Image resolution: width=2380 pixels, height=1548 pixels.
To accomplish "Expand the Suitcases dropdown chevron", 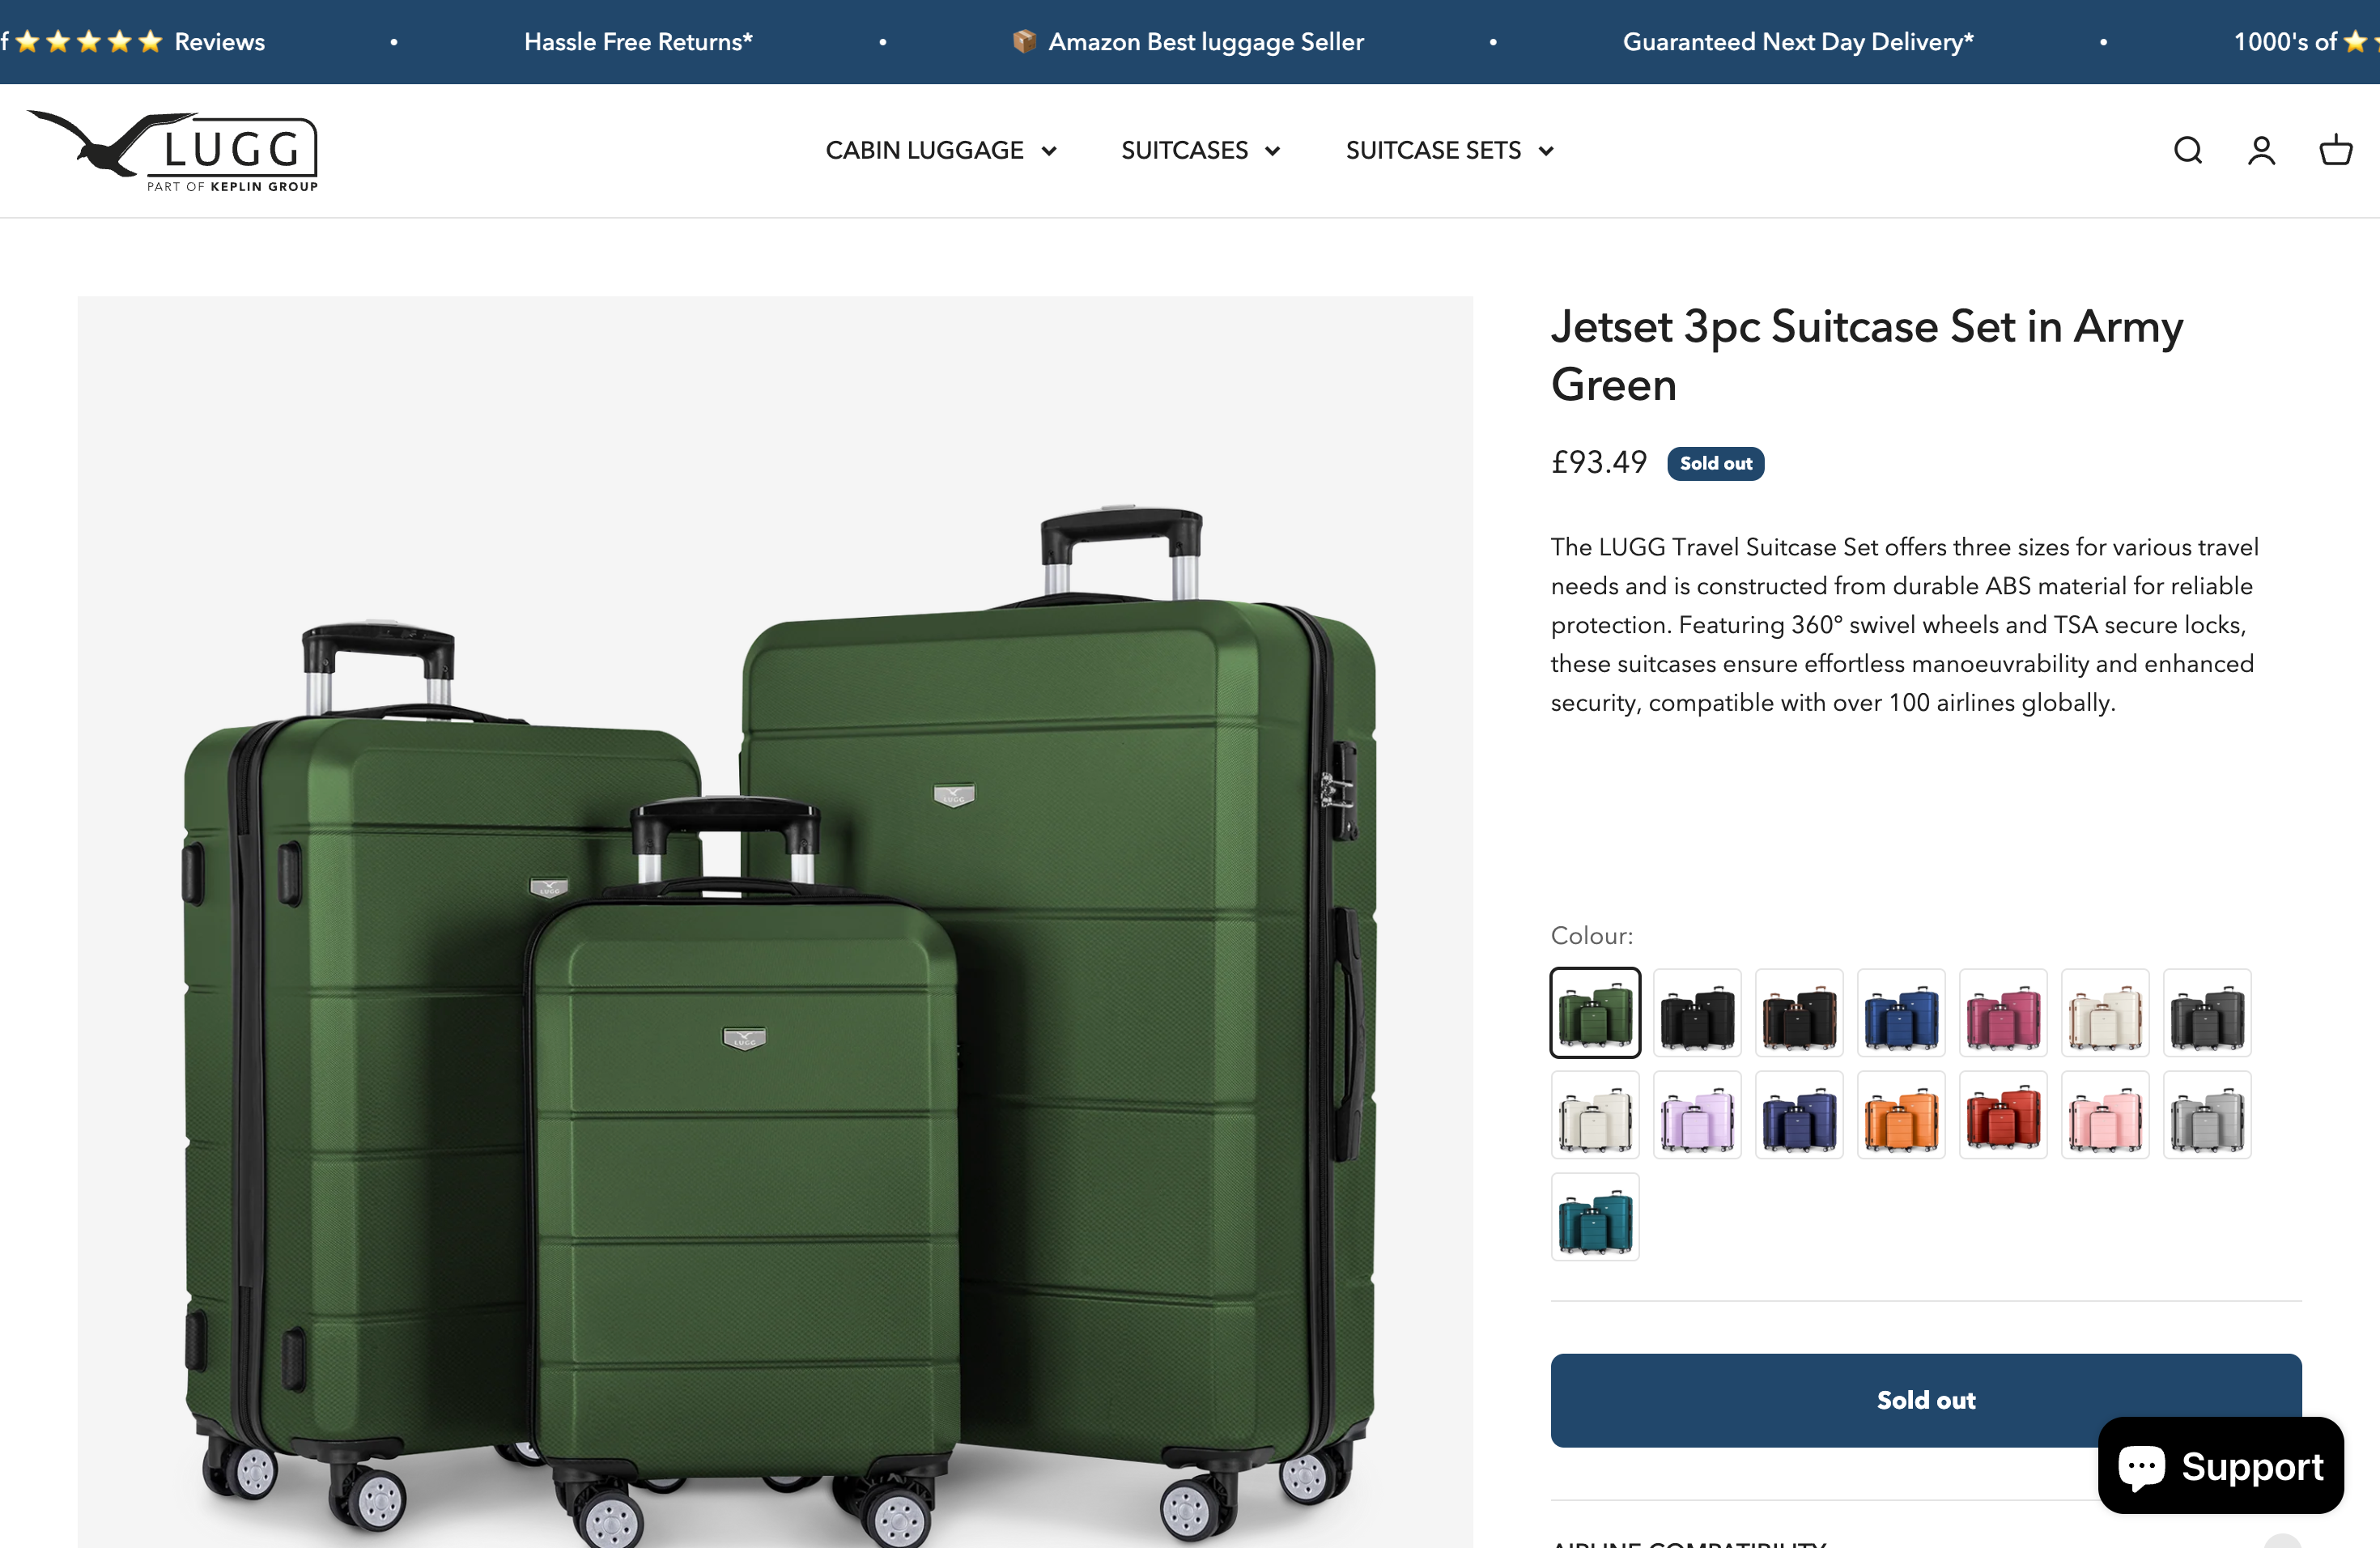I will click(x=1272, y=151).
